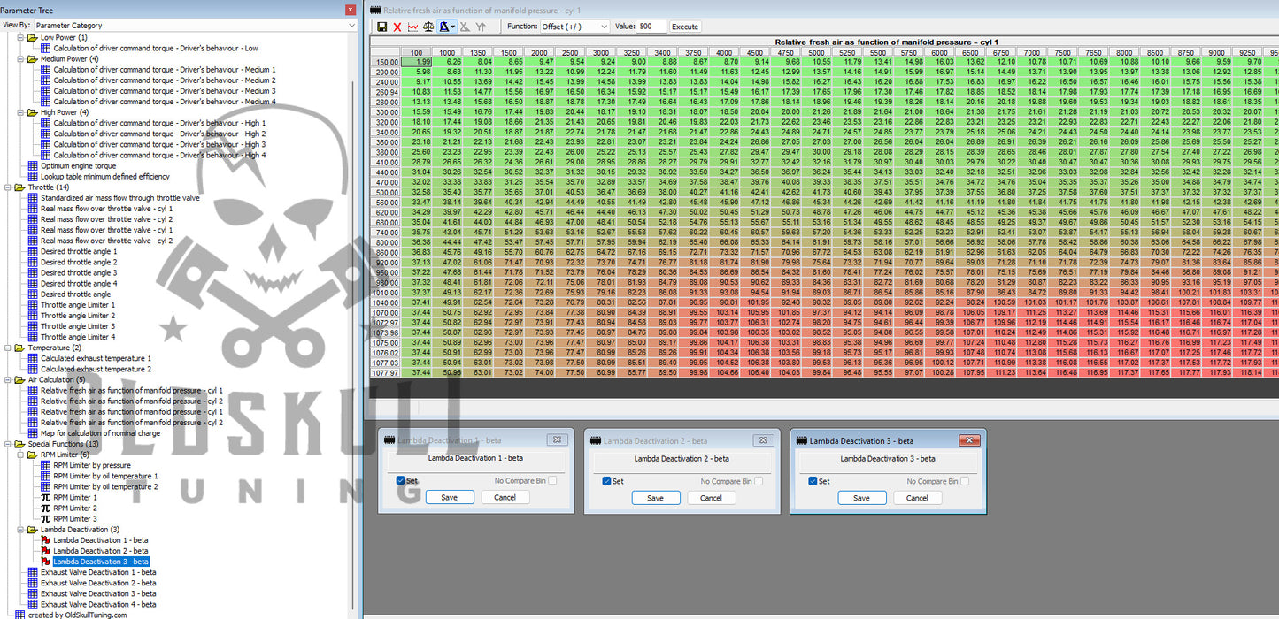Click Save in Lambda Deactivation 3 dialog

tap(861, 498)
